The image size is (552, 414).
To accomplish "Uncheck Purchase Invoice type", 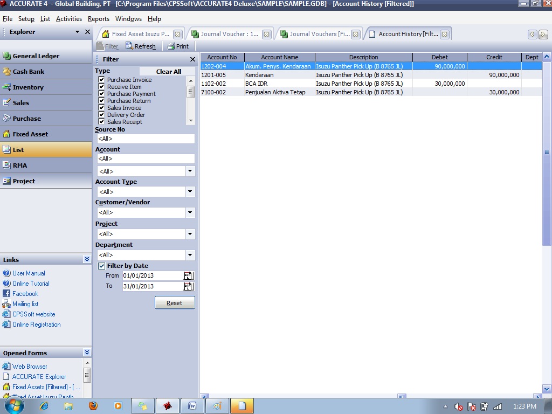I will point(101,80).
